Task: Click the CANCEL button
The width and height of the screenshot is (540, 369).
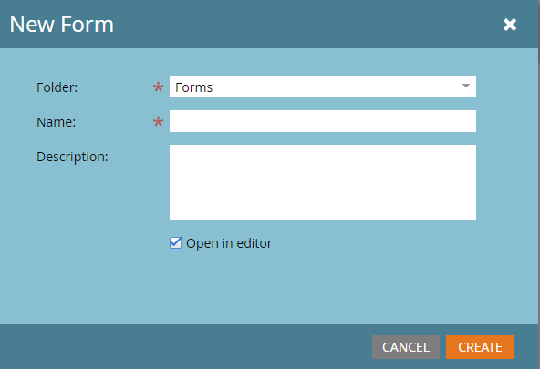Action: tap(406, 347)
